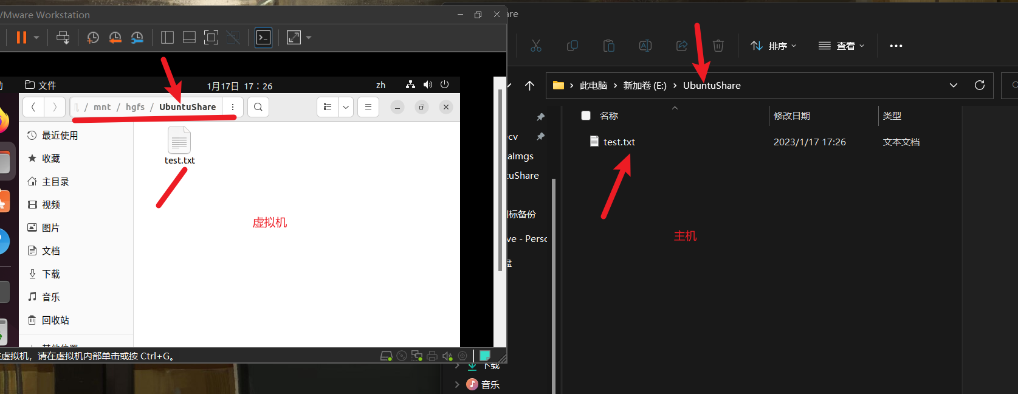Pause the virtual machine in VMware
The width and height of the screenshot is (1018, 394).
click(21, 38)
